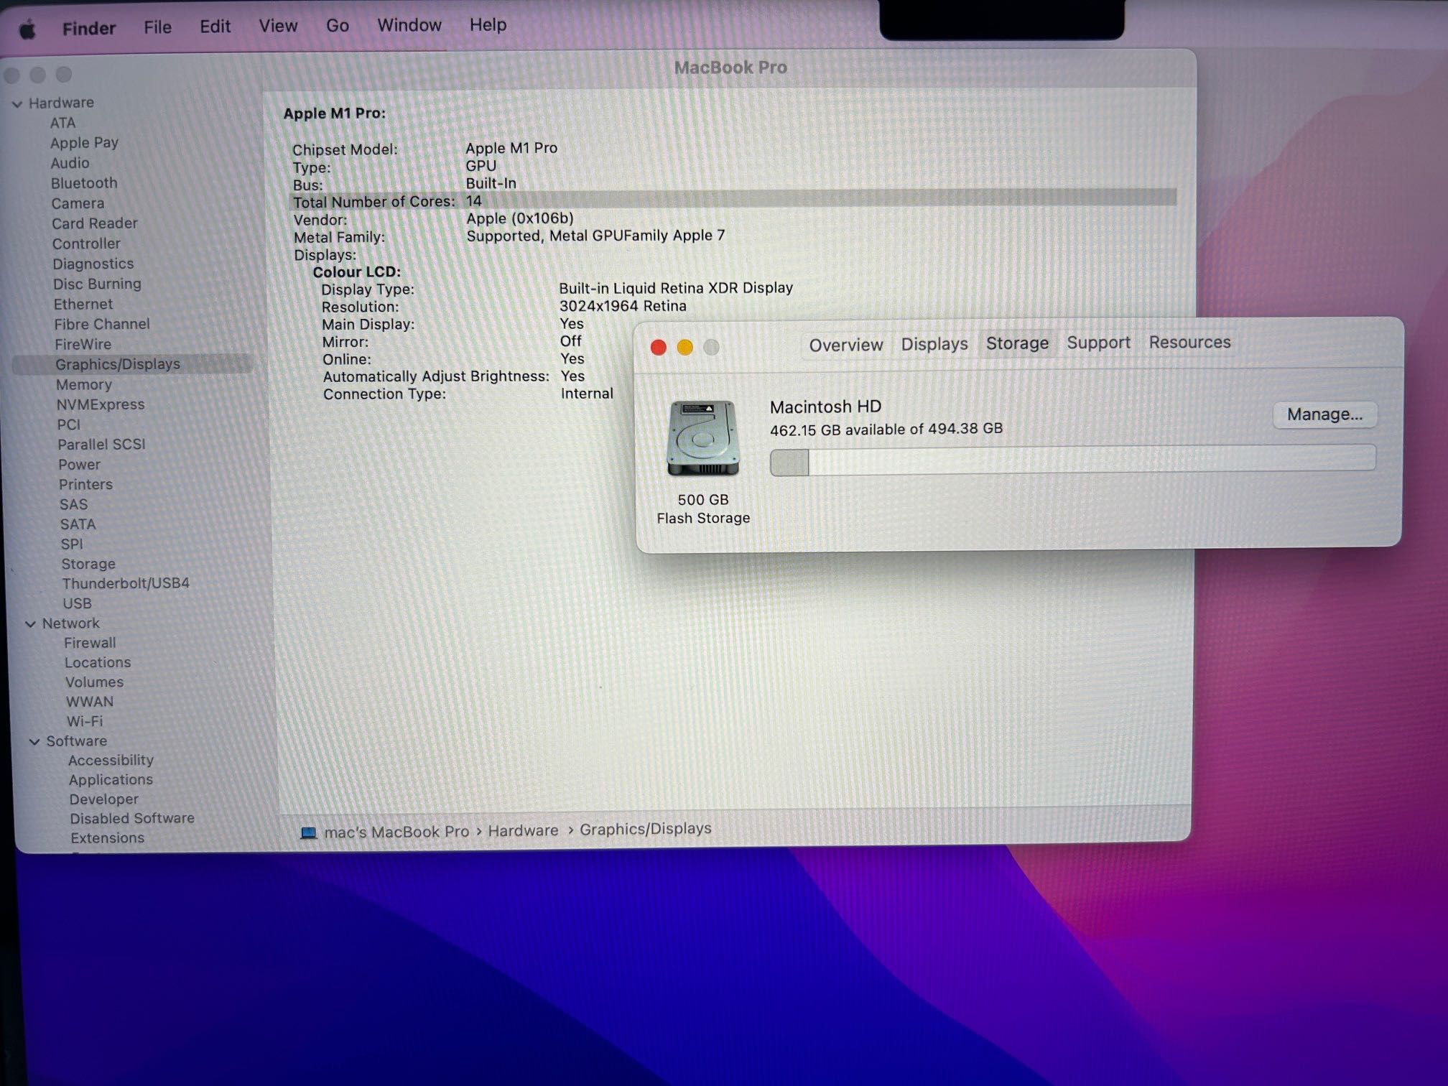Open the Finder menu
This screenshot has height=1086, width=1448.
88,28
